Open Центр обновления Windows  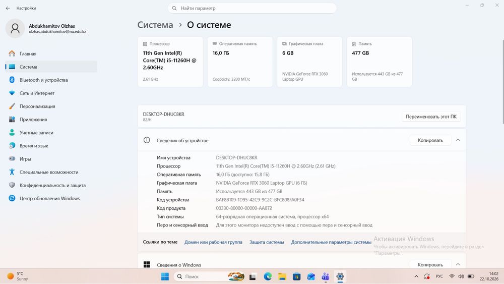(51, 198)
